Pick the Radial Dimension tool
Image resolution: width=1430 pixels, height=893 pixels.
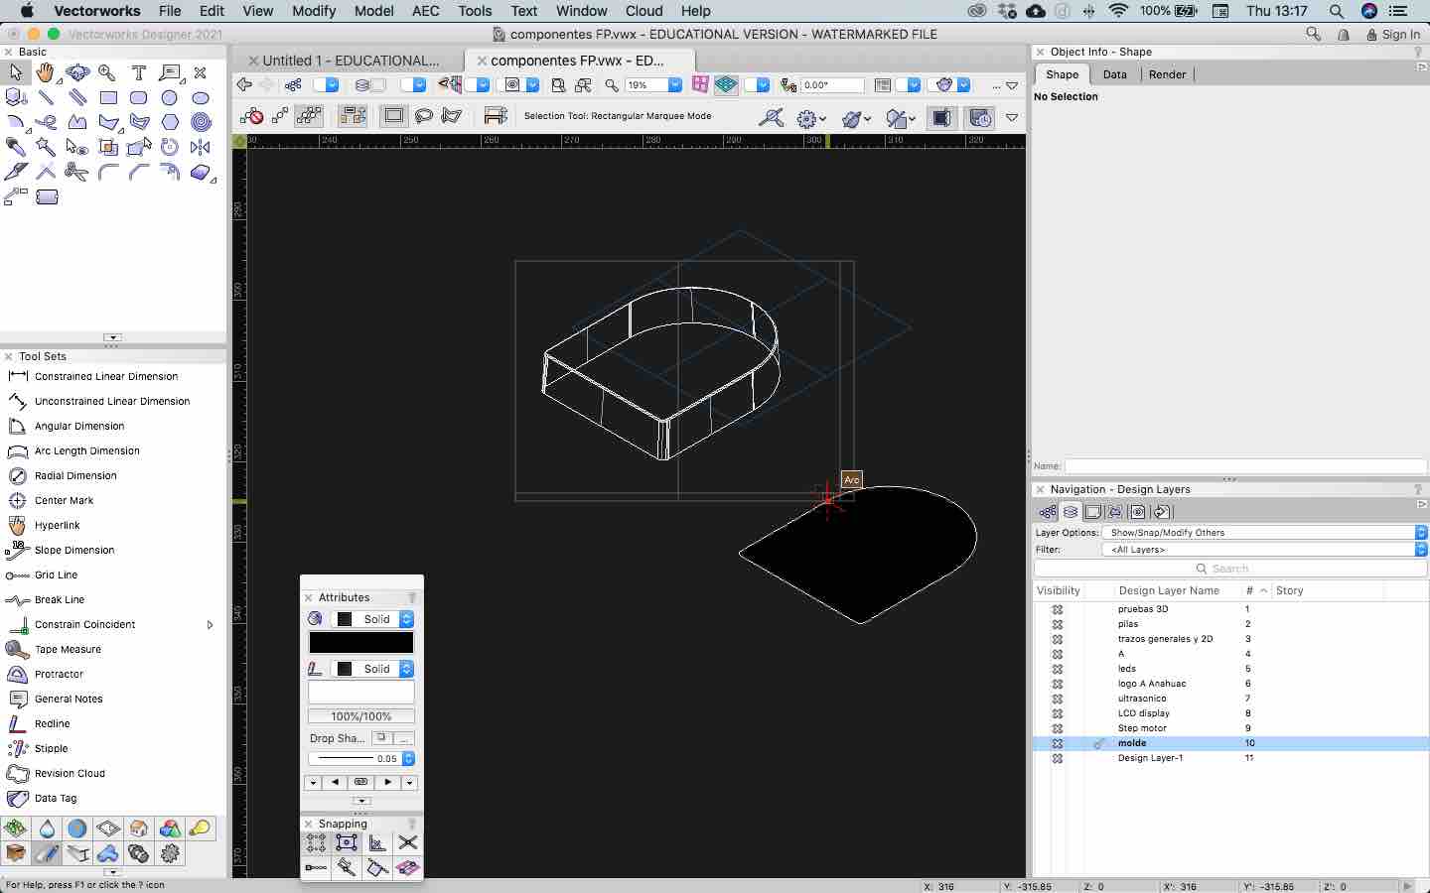pos(75,476)
